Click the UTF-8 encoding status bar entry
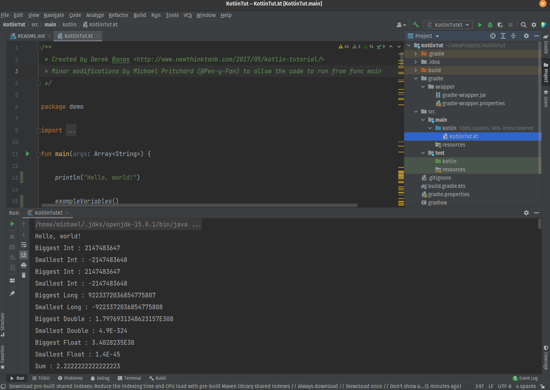Screen dimensions: 550x390 pos(505,386)
